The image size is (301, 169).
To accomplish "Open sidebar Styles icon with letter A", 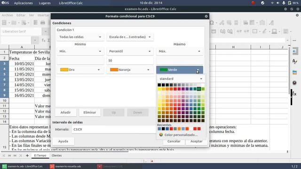I will click(x=294, y=61).
